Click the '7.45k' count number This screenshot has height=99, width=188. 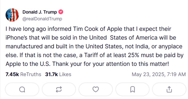coord(12,74)
